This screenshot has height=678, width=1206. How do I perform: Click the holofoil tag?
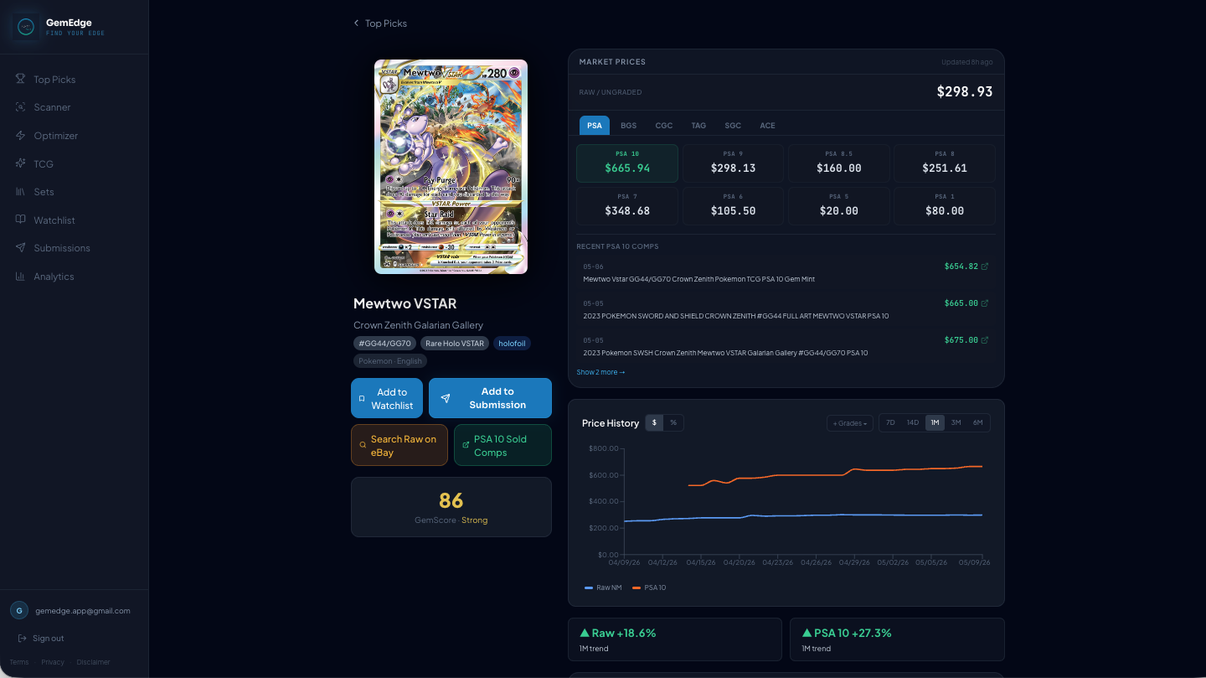pyautogui.click(x=512, y=344)
